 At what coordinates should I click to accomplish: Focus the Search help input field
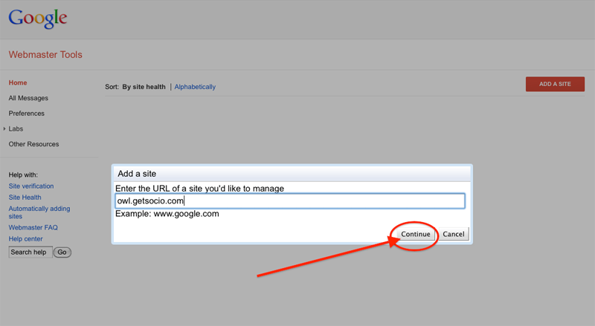pos(30,252)
